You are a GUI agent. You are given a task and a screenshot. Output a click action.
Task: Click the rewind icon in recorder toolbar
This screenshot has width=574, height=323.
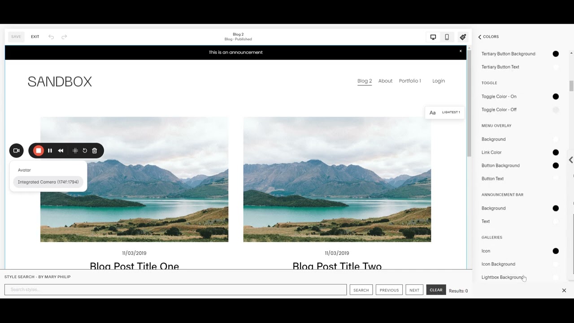tap(61, 151)
